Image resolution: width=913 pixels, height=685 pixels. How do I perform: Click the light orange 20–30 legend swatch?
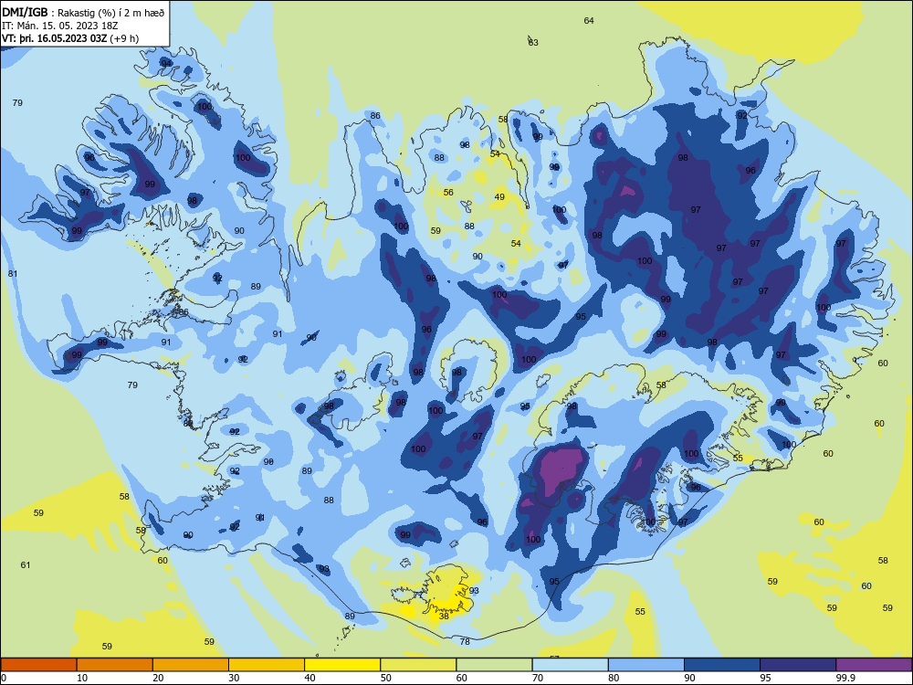[x=191, y=665]
